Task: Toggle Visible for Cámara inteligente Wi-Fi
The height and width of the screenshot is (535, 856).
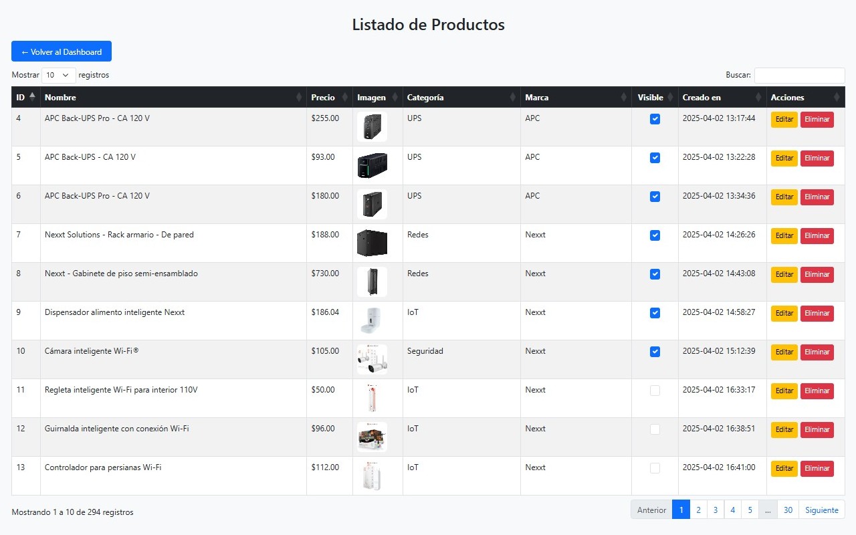Action: pos(655,352)
